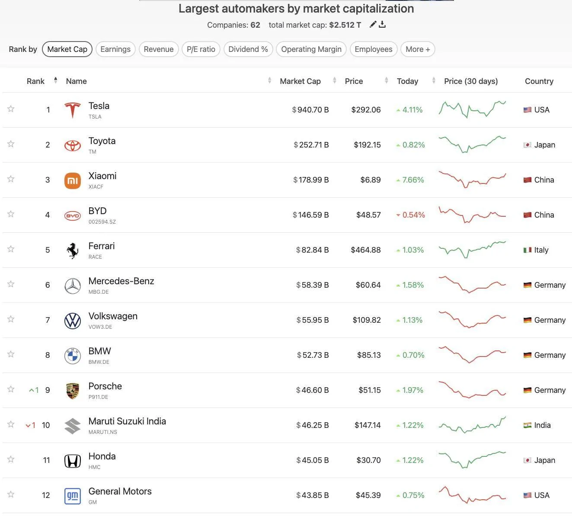The image size is (572, 517).
Task: Open BYD's 30-day price chart
Action: click(472, 215)
